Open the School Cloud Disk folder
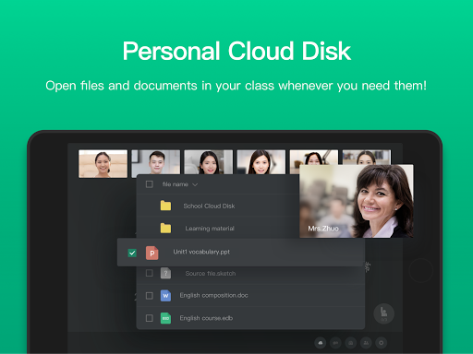Screen dimensions: 473x354 [217, 206]
